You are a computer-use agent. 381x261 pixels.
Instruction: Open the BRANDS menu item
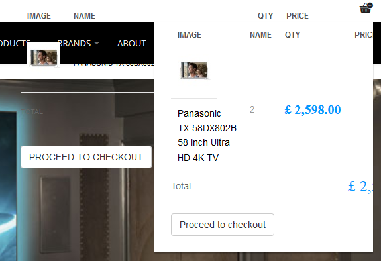point(74,44)
